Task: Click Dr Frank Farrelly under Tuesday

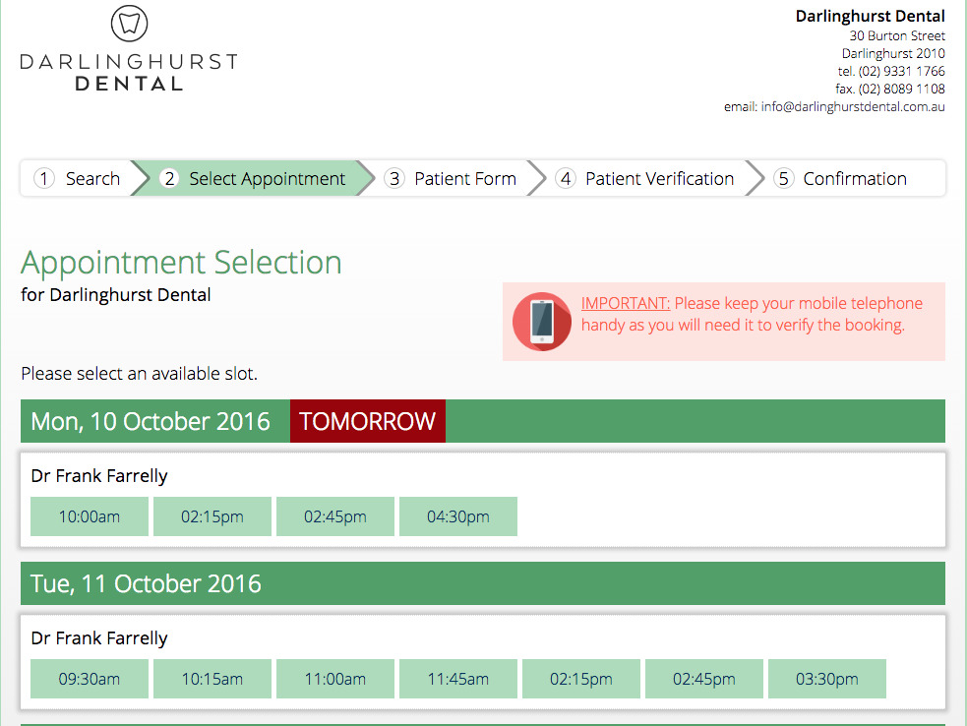Action: point(99,638)
